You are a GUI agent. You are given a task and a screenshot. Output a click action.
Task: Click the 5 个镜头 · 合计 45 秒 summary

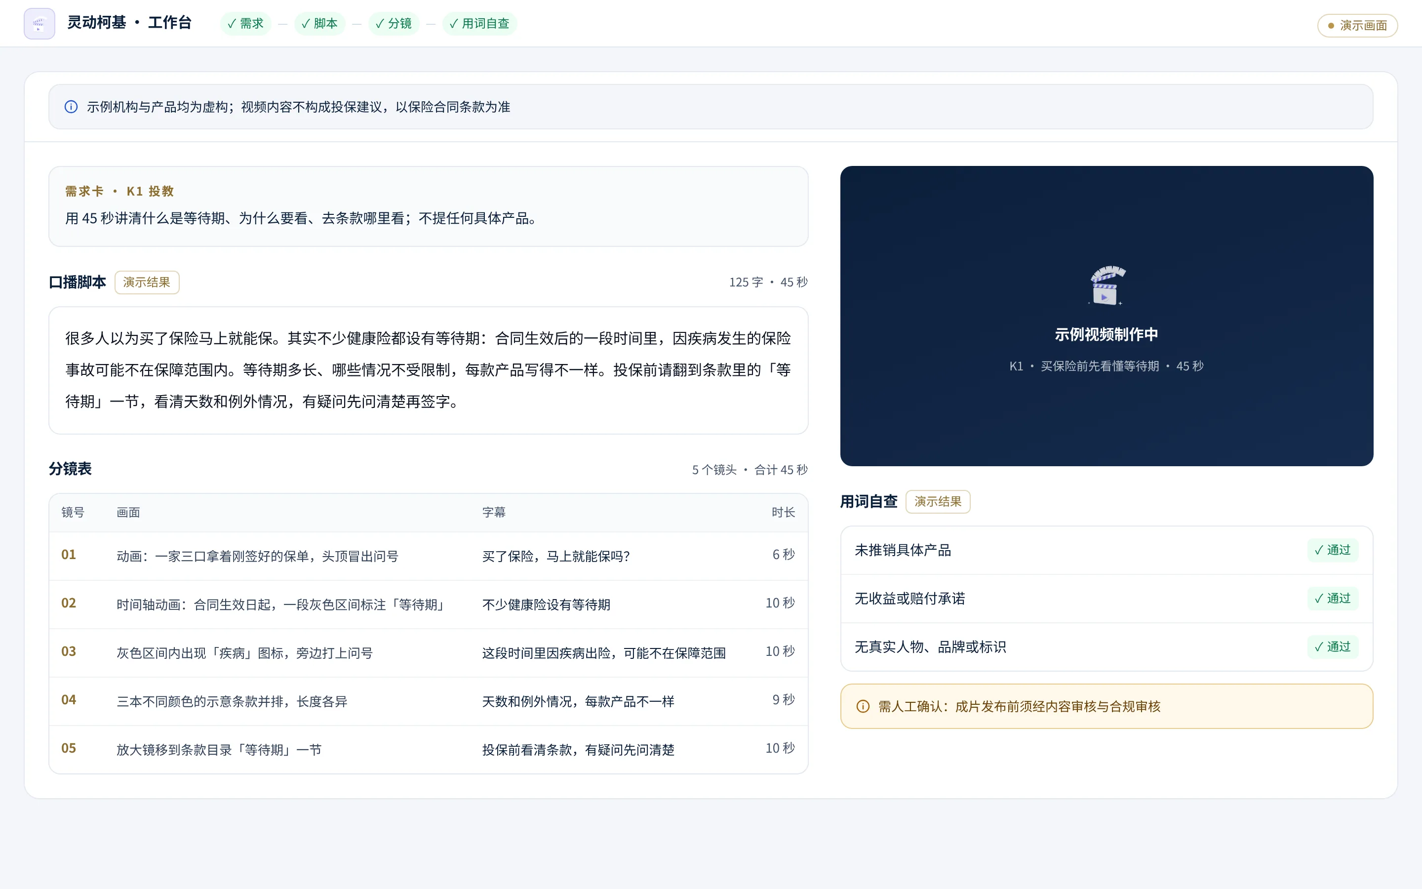[x=750, y=470]
